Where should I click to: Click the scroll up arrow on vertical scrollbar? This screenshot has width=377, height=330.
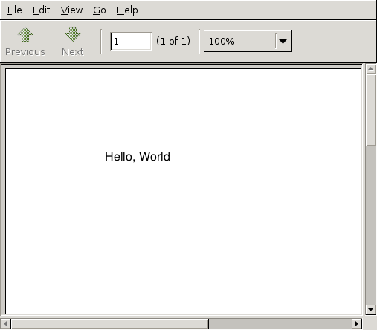(370, 68)
